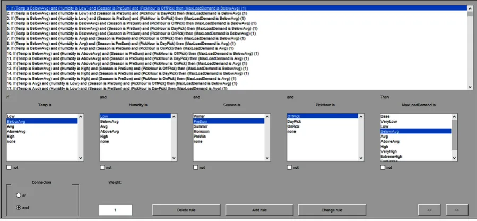Select rule 14 in the rule list
This screenshot has height=221, width=477.
(237, 74)
